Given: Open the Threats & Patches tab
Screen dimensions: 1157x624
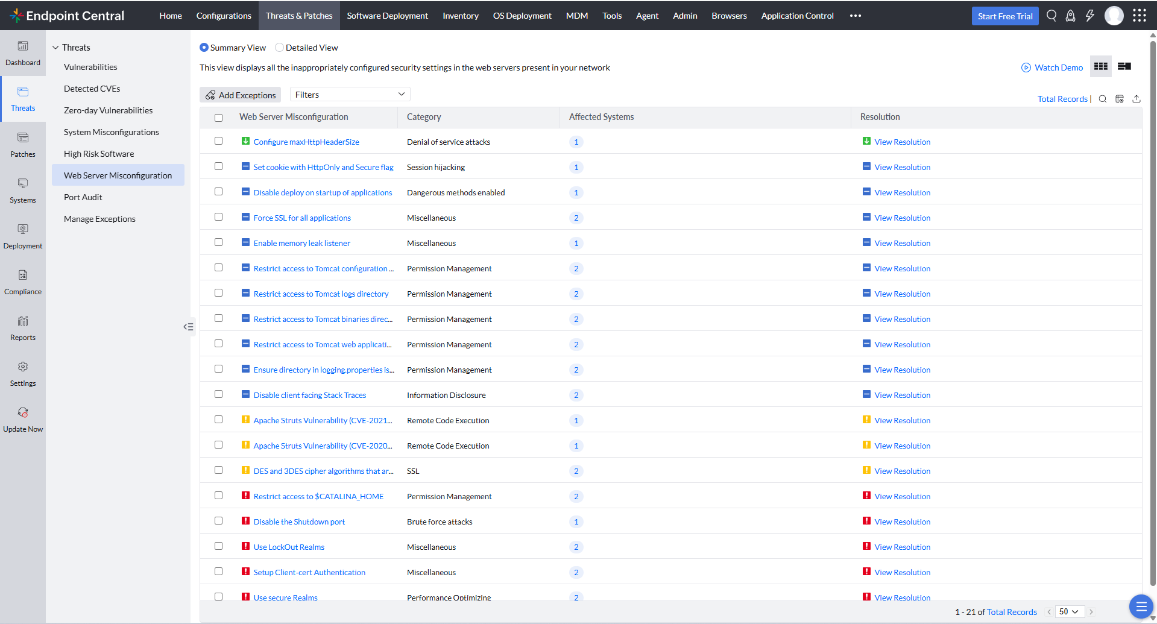Looking at the screenshot, I should 299,16.
